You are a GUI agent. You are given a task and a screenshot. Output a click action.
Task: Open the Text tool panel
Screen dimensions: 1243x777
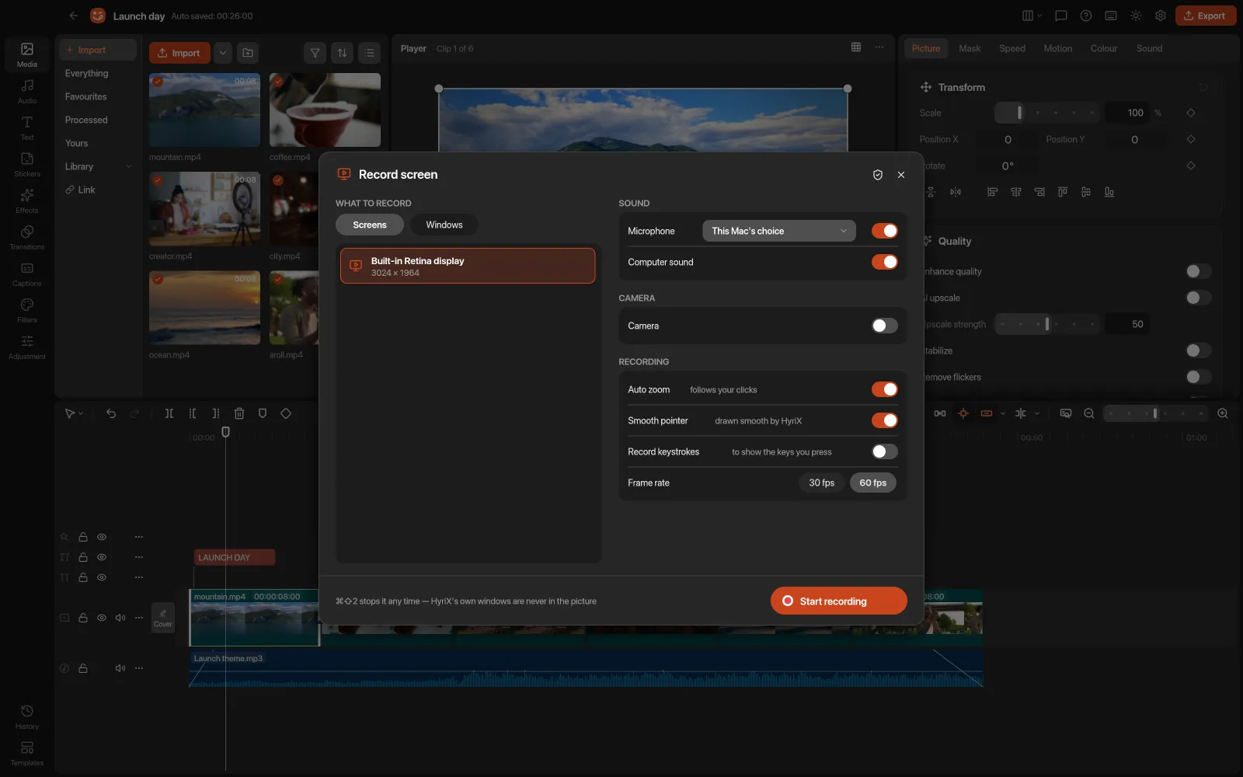(x=27, y=128)
